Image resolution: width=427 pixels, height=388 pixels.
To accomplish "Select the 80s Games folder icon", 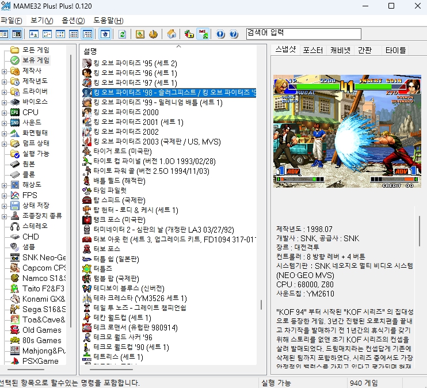I will (15, 340).
